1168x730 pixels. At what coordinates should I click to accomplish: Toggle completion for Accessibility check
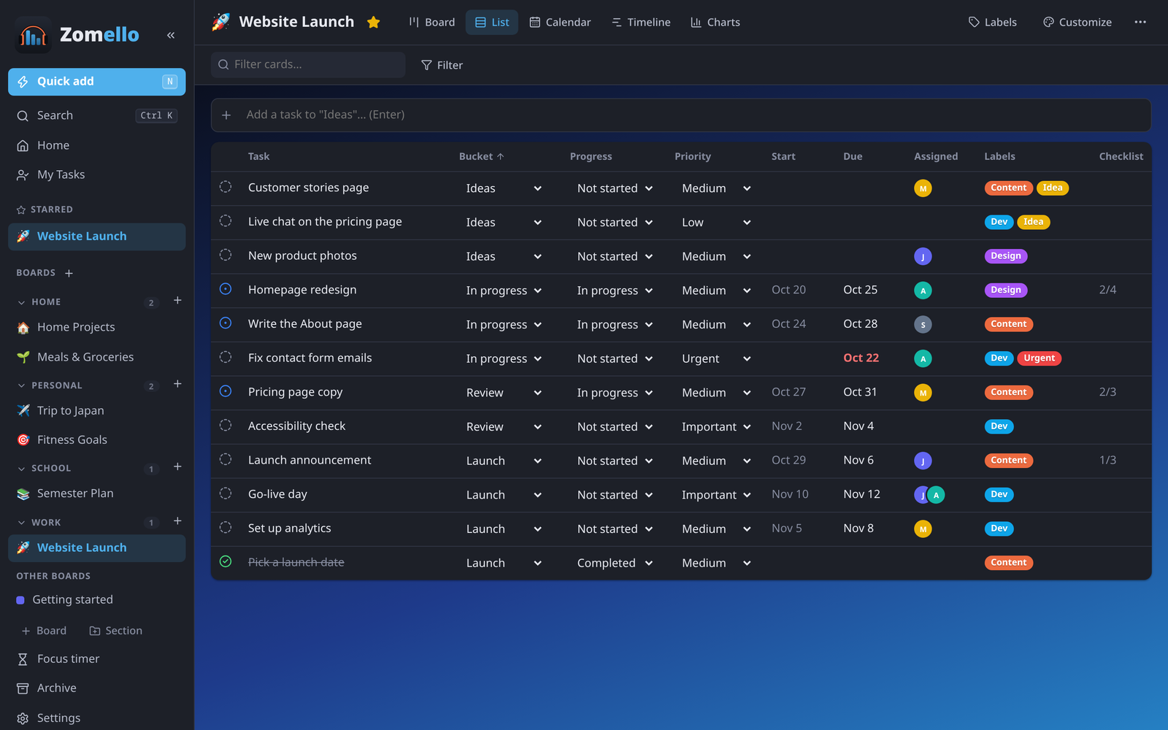coord(226,426)
